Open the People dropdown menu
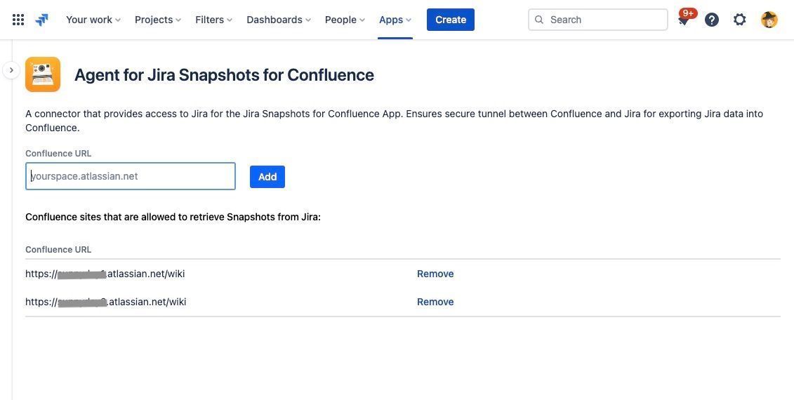 click(x=345, y=20)
